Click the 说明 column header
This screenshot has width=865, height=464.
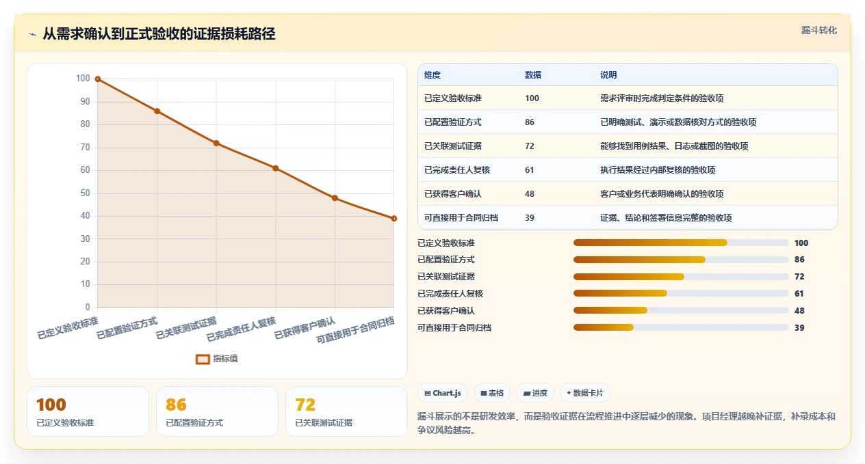tap(608, 75)
